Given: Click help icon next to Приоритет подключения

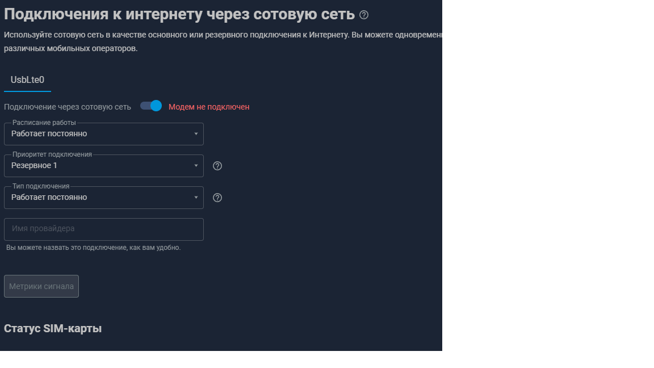Looking at the screenshot, I should (x=217, y=166).
